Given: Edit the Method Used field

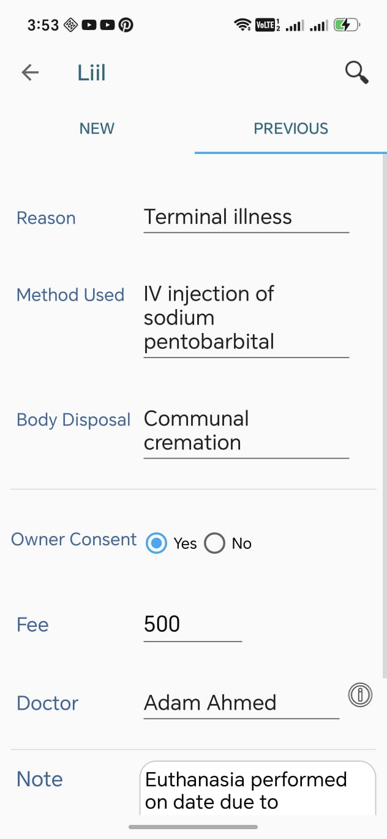Looking at the screenshot, I should tap(246, 319).
